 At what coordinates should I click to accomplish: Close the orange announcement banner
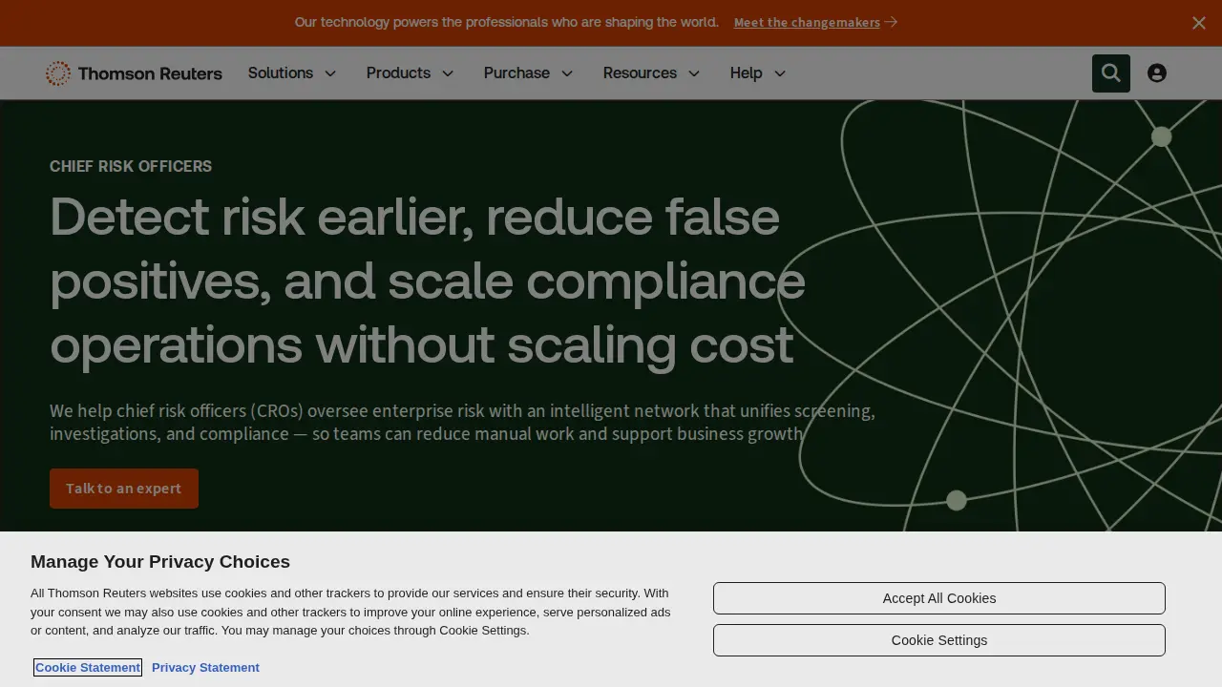pos(1199,23)
